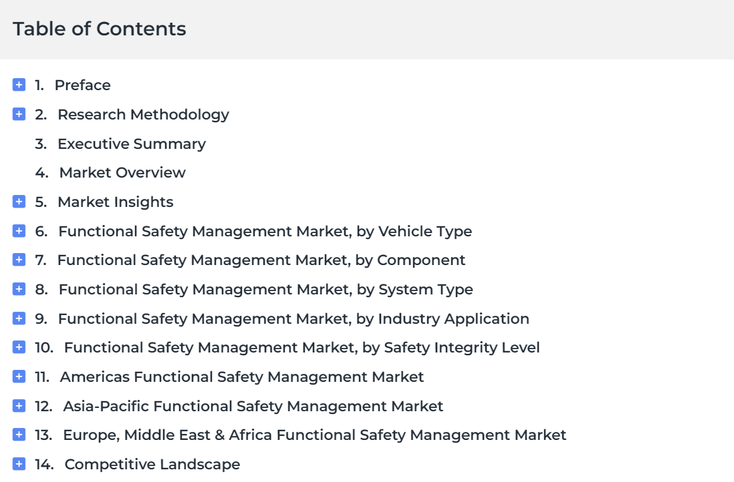Click plus icon beside Europe, Middle East entry
This screenshot has height=482, width=734.
point(19,435)
